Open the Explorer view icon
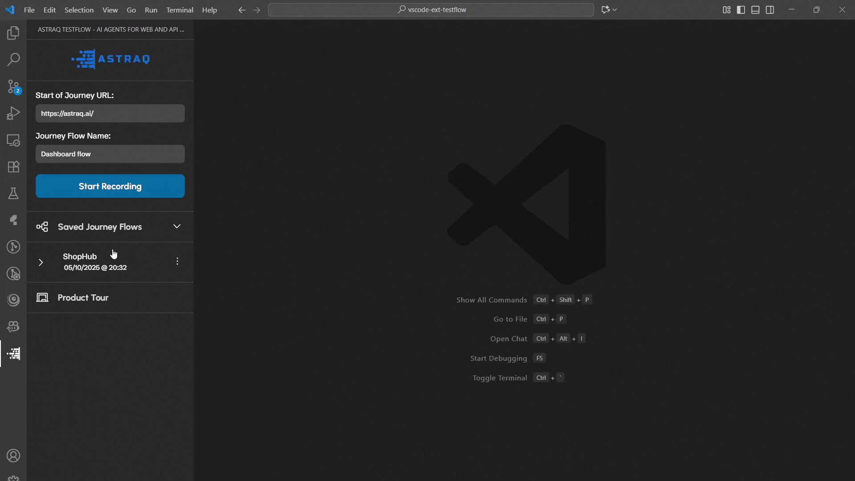The width and height of the screenshot is (855, 481). pyautogui.click(x=13, y=33)
